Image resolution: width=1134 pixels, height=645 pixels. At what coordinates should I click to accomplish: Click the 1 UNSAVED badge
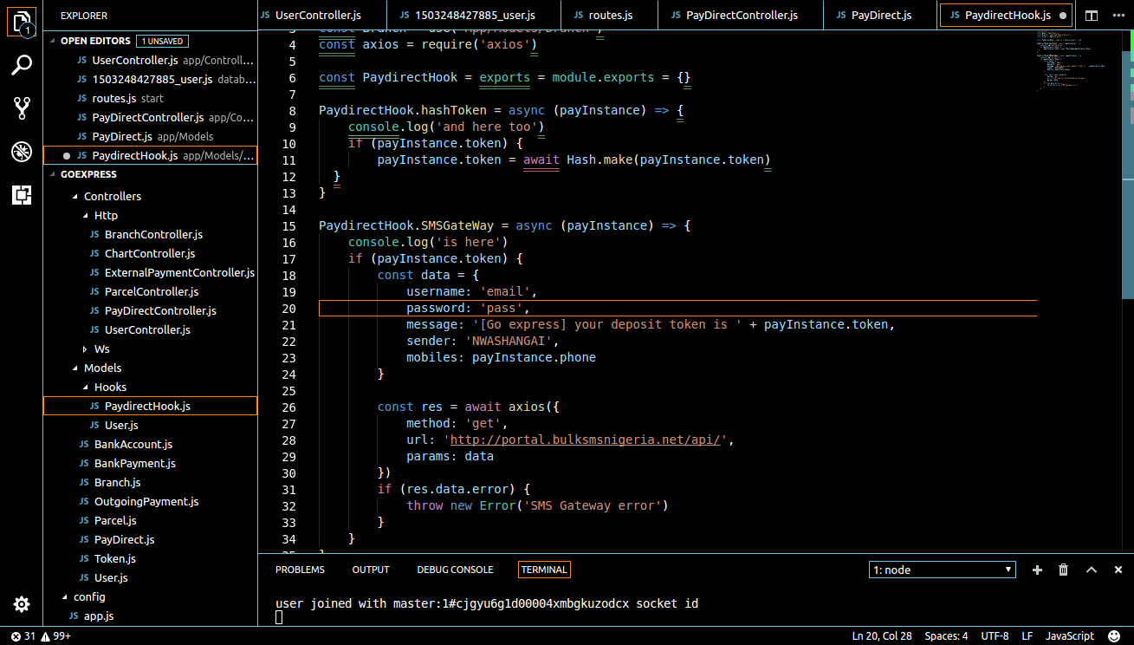pyautogui.click(x=162, y=41)
